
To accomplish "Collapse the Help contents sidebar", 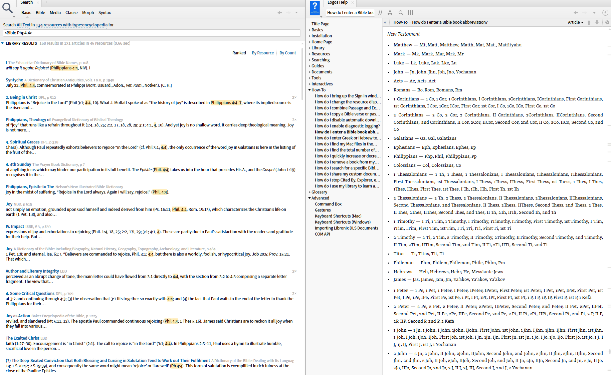I will point(385,22).
